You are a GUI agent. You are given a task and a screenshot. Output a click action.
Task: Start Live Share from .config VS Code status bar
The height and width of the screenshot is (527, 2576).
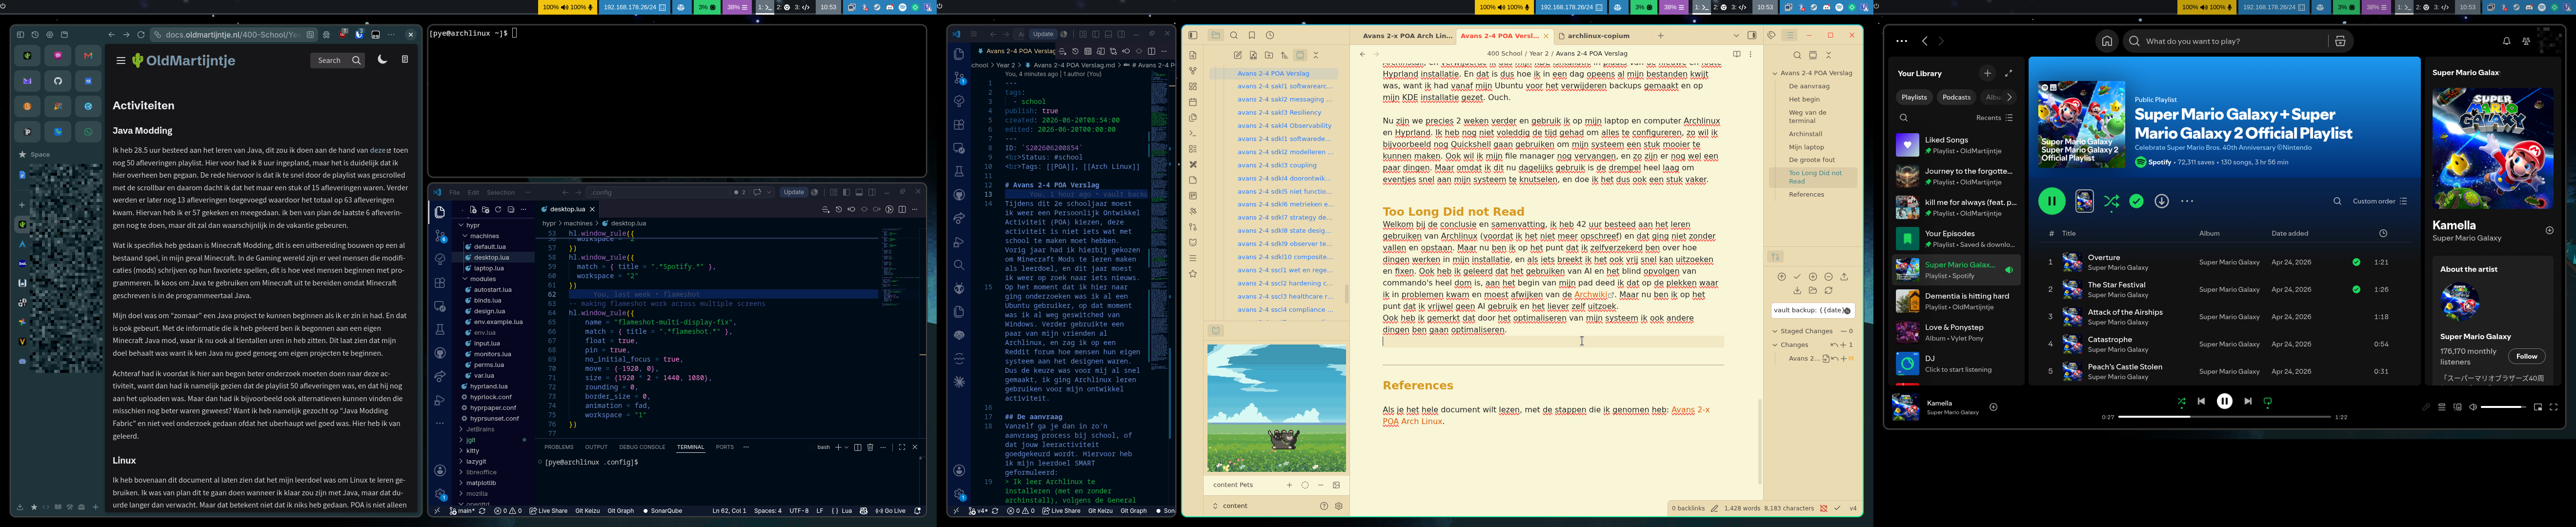click(548, 511)
